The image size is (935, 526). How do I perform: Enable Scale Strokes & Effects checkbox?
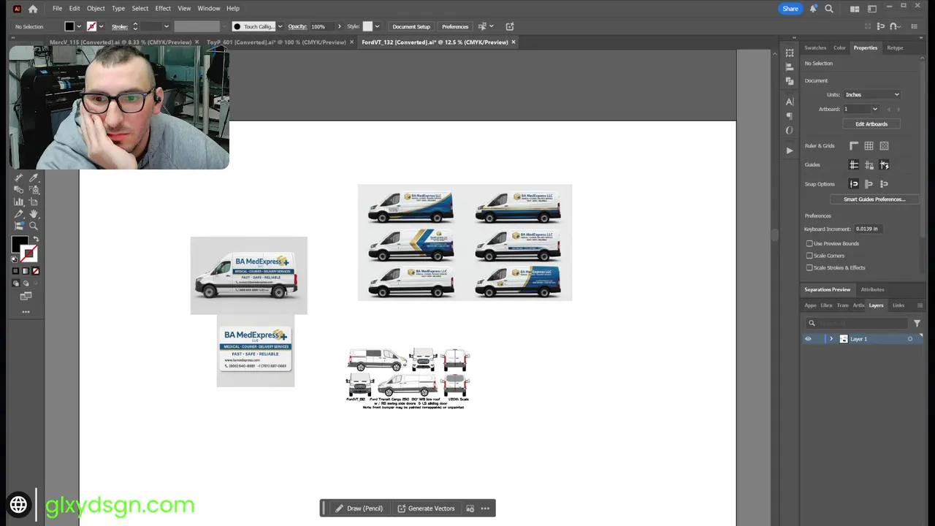pyautogui.click(x=809, y=267)
